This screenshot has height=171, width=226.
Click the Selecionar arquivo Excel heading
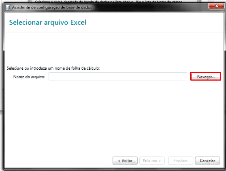[48, 23]
